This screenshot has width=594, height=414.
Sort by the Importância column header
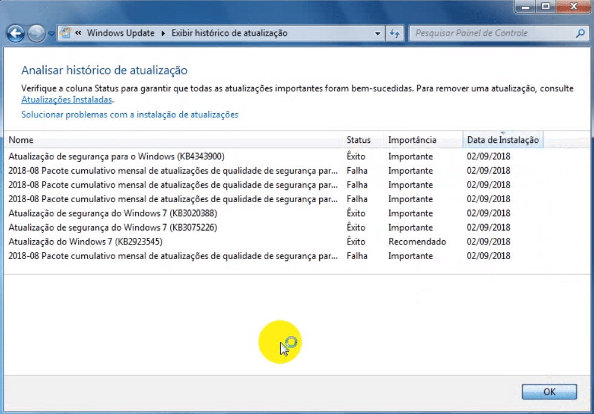423,140
